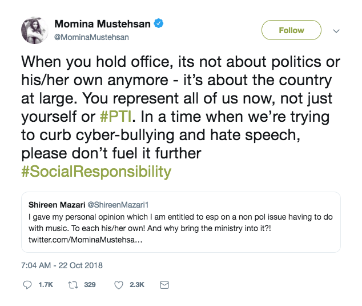This screenshot has width=362, height=306.
Task: View the 2.3K likes count
Action: point(135,285)
